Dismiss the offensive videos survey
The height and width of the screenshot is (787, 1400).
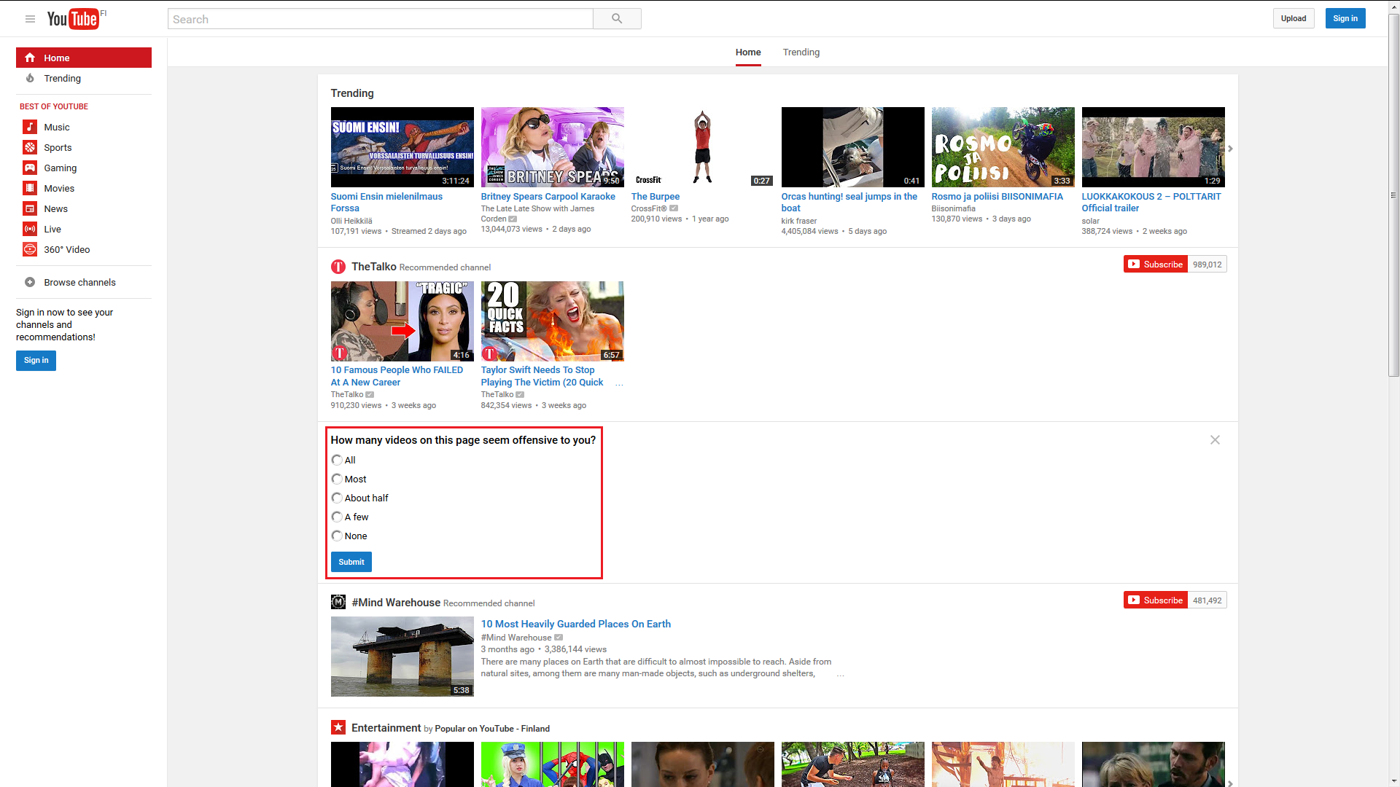coord(1215,440)
